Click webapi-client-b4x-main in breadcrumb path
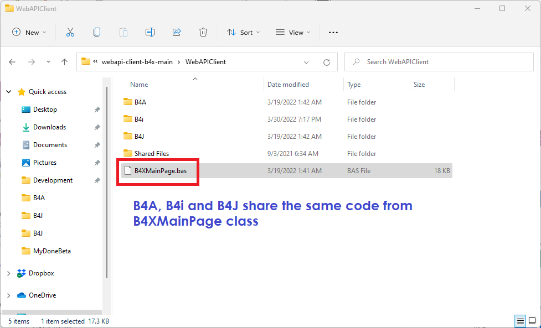This screenshot has height=328, width=541. click(x=137, y=62)
